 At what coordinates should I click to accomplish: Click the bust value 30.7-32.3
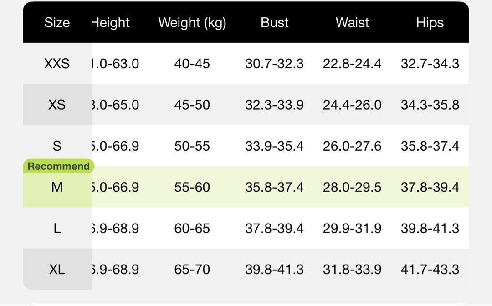pyautogui.click(x=274, y=64)
